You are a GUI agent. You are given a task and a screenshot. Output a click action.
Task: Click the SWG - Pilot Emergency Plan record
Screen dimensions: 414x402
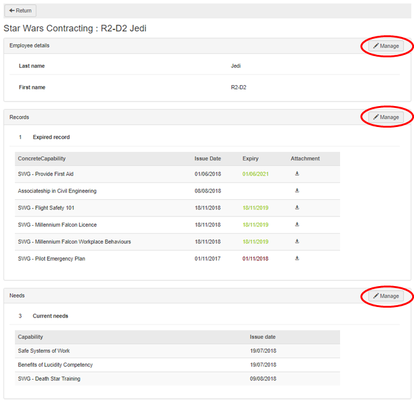click(52, 258)
